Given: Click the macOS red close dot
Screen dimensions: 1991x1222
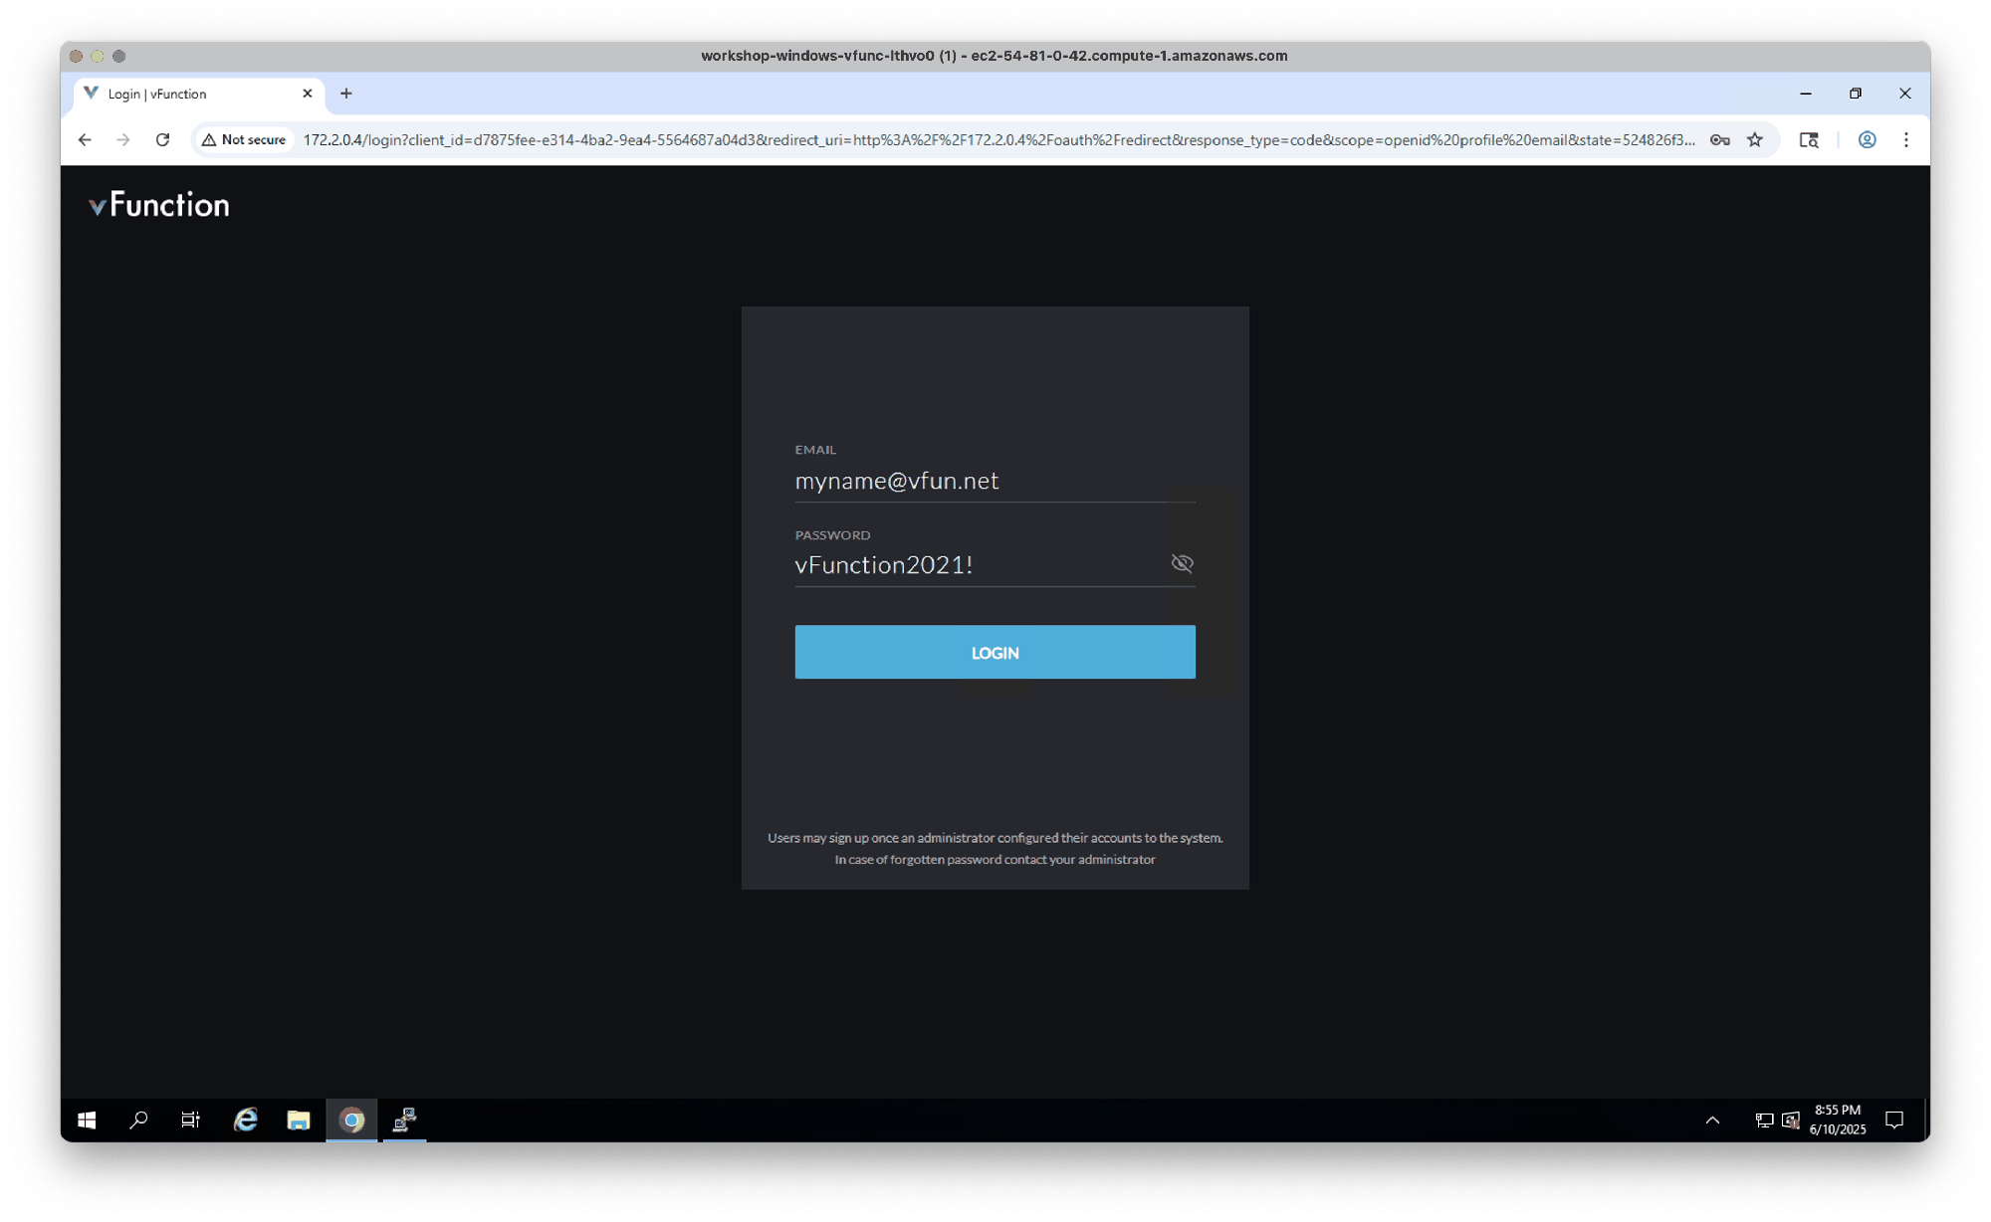Looking at the screenshot, I should pos(77,56).
